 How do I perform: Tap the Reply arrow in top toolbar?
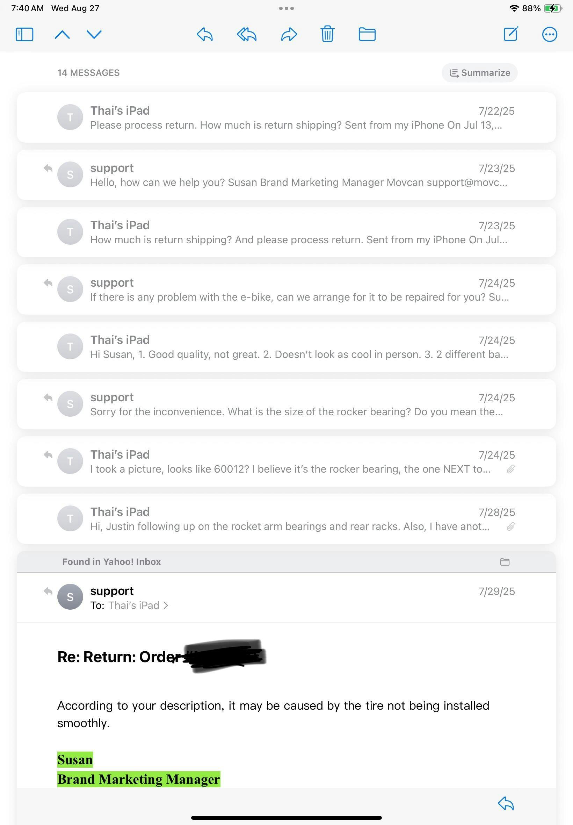pos(205,35)
